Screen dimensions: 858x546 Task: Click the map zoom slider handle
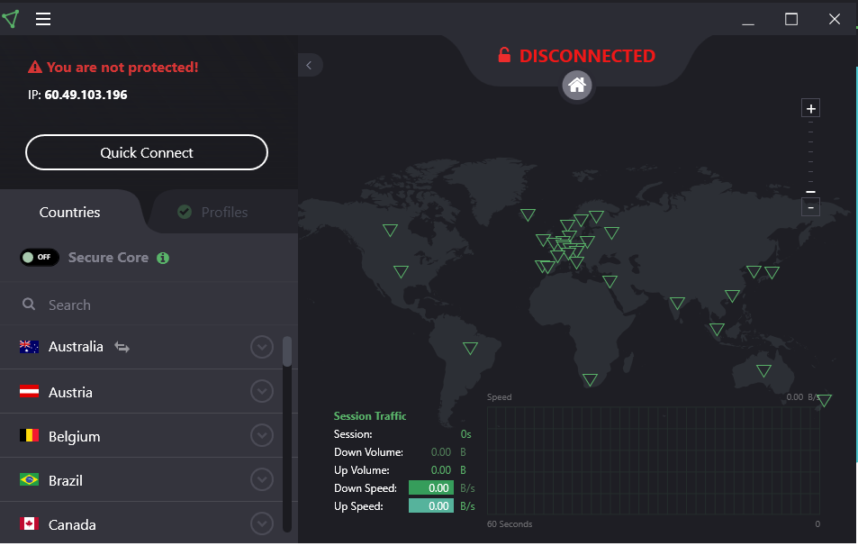point(810,192)
